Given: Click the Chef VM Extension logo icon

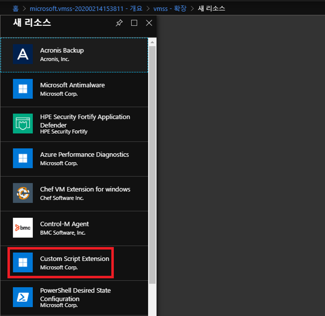Looking at the screenshot, I should pos(23,193).
